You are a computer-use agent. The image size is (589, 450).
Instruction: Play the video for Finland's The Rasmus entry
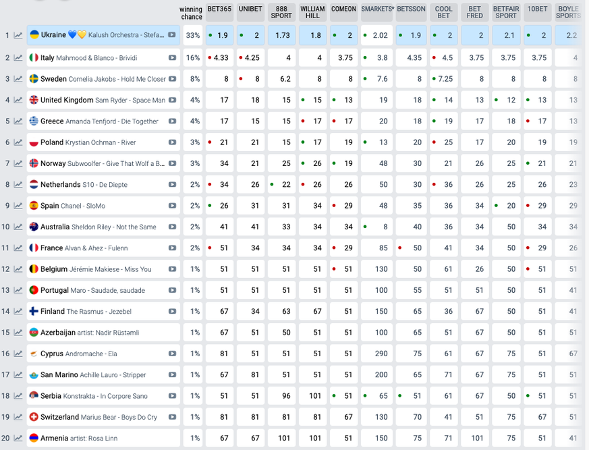click(x=173, y=312)
